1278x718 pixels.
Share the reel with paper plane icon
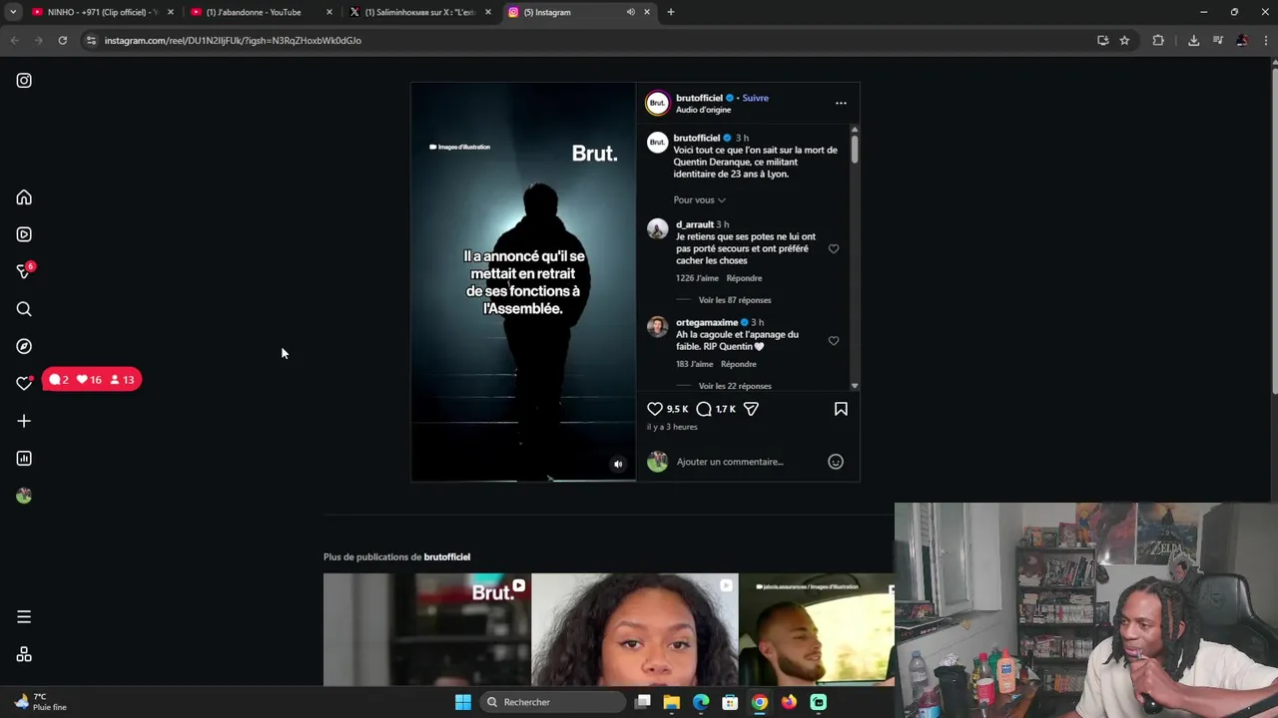pos(751,409)
